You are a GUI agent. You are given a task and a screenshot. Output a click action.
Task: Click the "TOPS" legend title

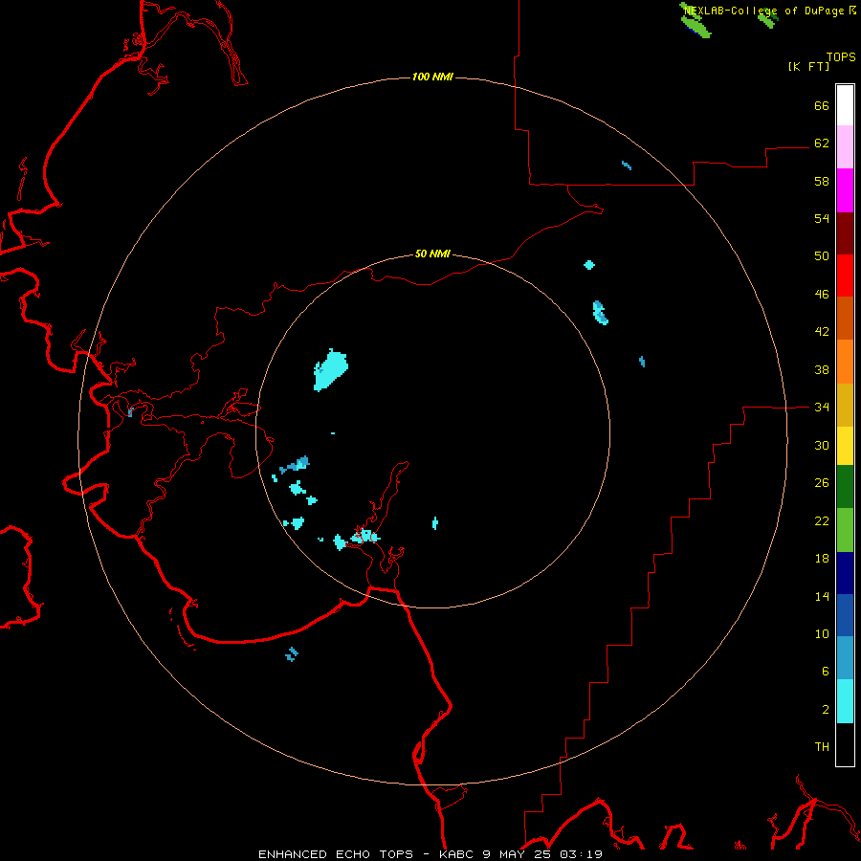point(841,57)
